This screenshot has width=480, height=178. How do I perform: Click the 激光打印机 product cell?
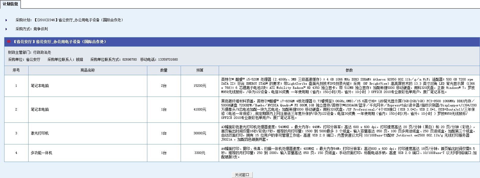[x=88, y=133]
